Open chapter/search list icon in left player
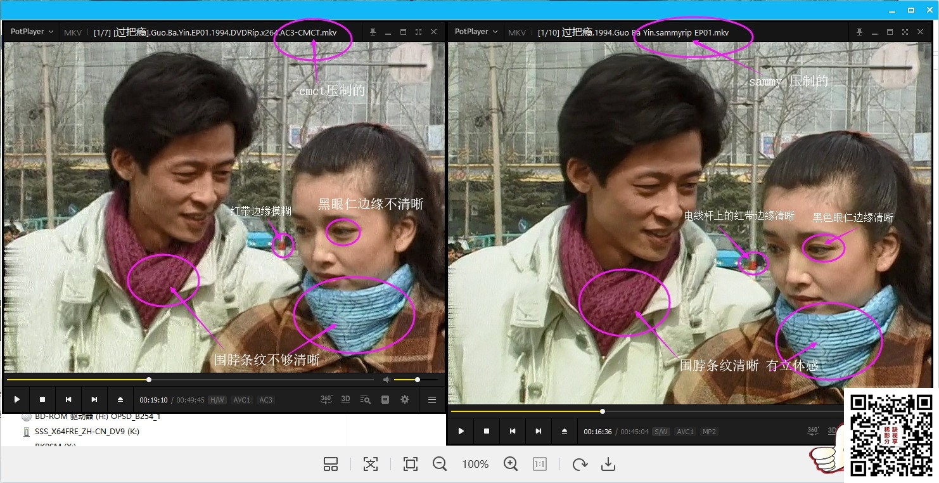 365,399
